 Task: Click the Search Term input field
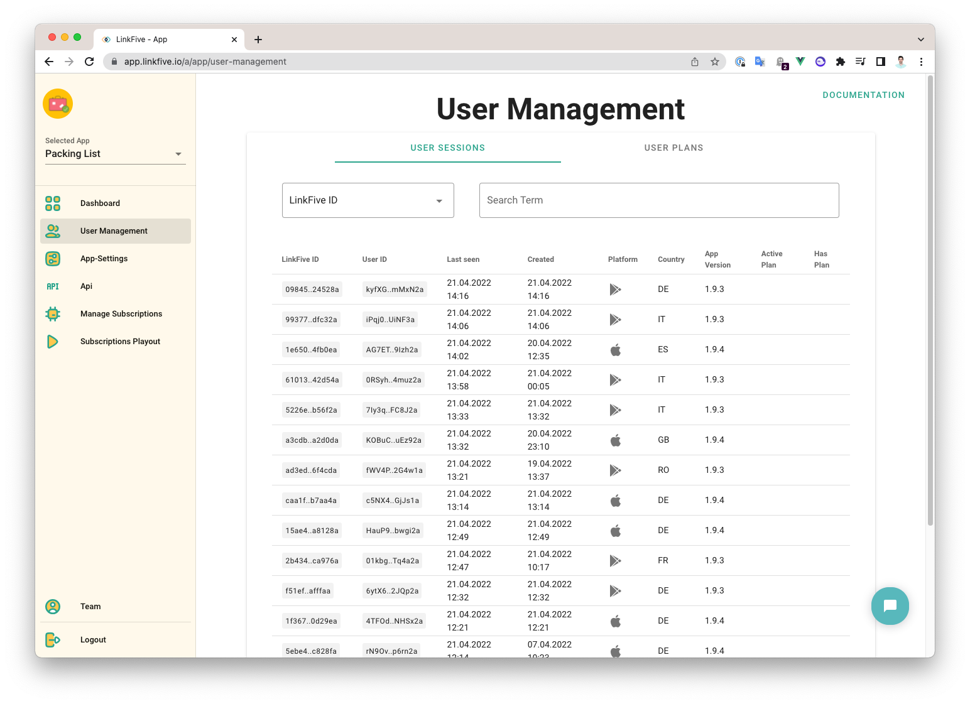click(x=659, y=200)
